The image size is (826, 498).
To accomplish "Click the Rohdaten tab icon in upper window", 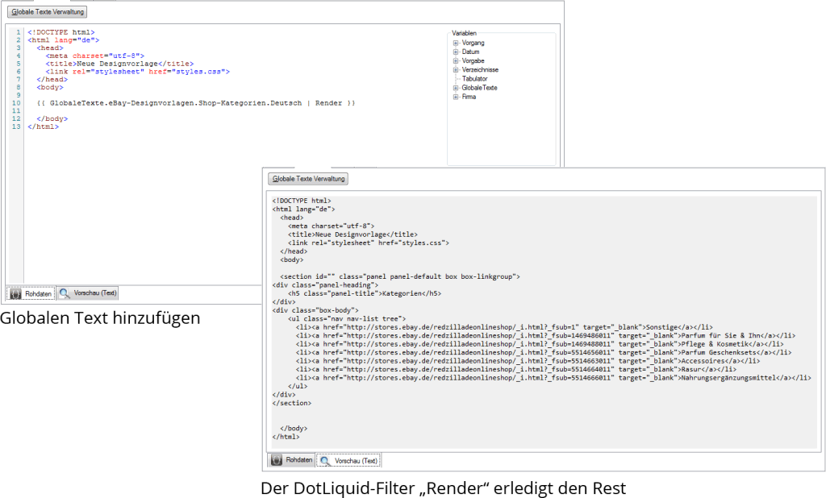I will tap(16, 293).
